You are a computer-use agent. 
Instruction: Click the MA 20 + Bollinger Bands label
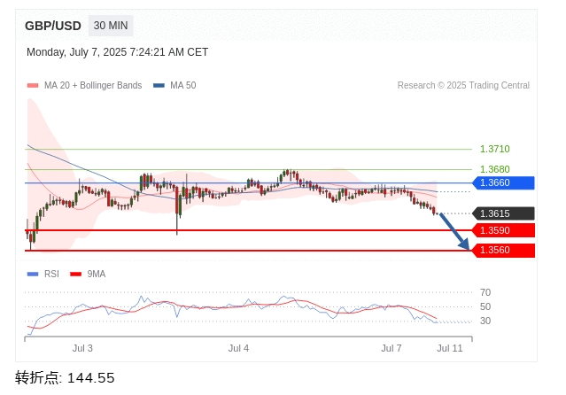(x=93, y=86)
